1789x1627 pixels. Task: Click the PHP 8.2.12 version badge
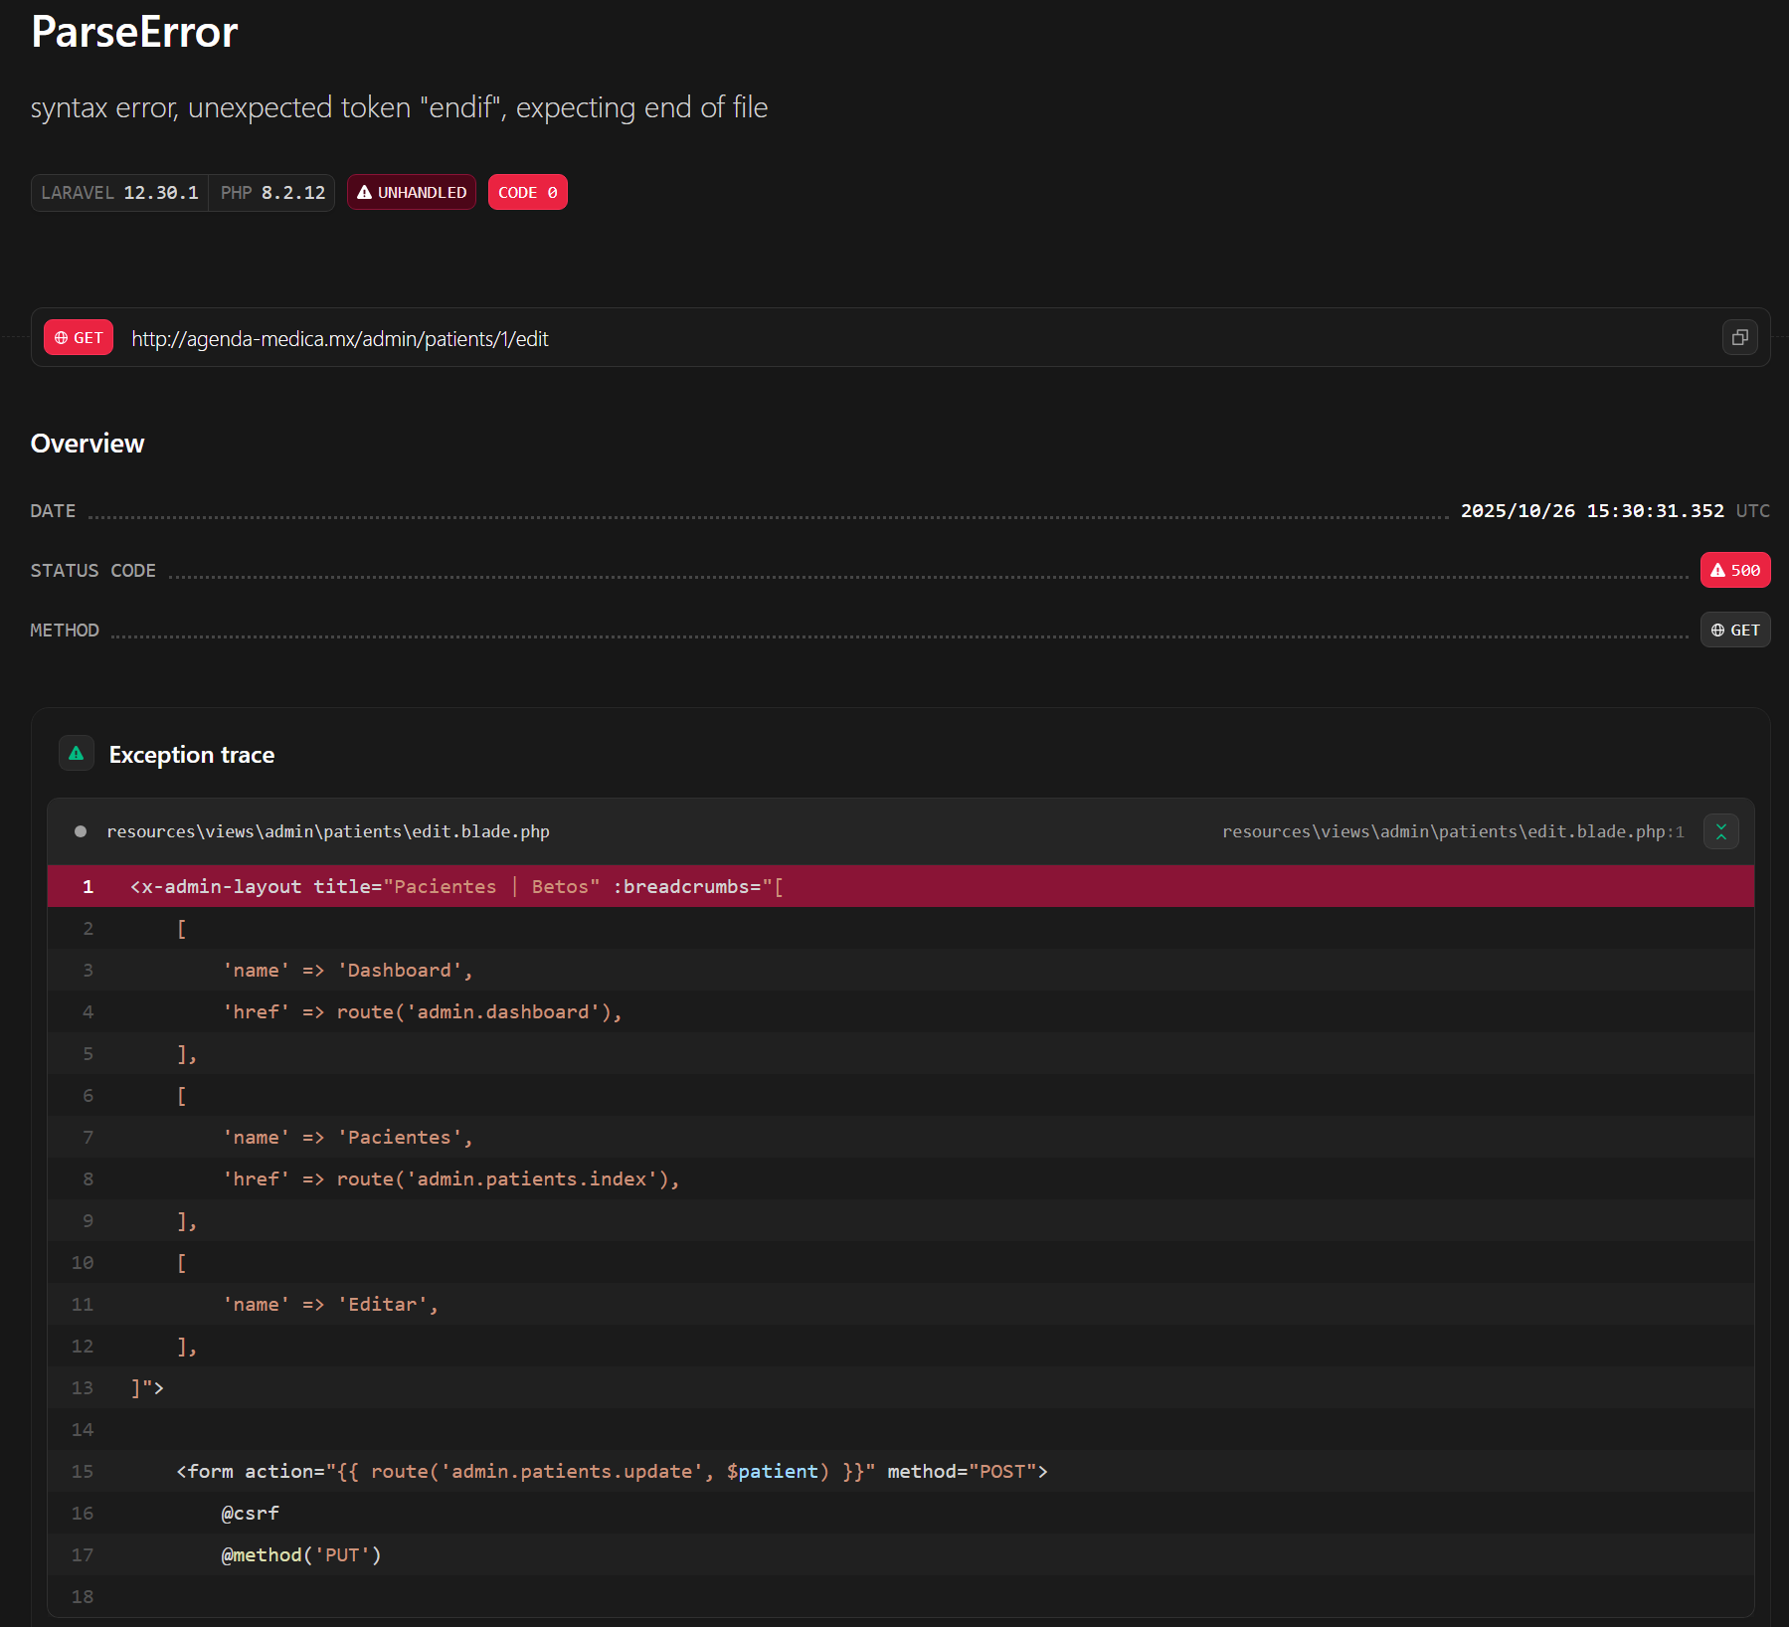coord(272,193)
